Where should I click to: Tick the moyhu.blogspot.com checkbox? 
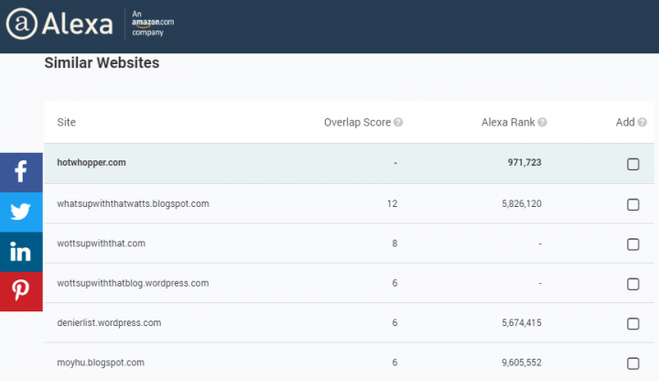(x=632, y=364)
